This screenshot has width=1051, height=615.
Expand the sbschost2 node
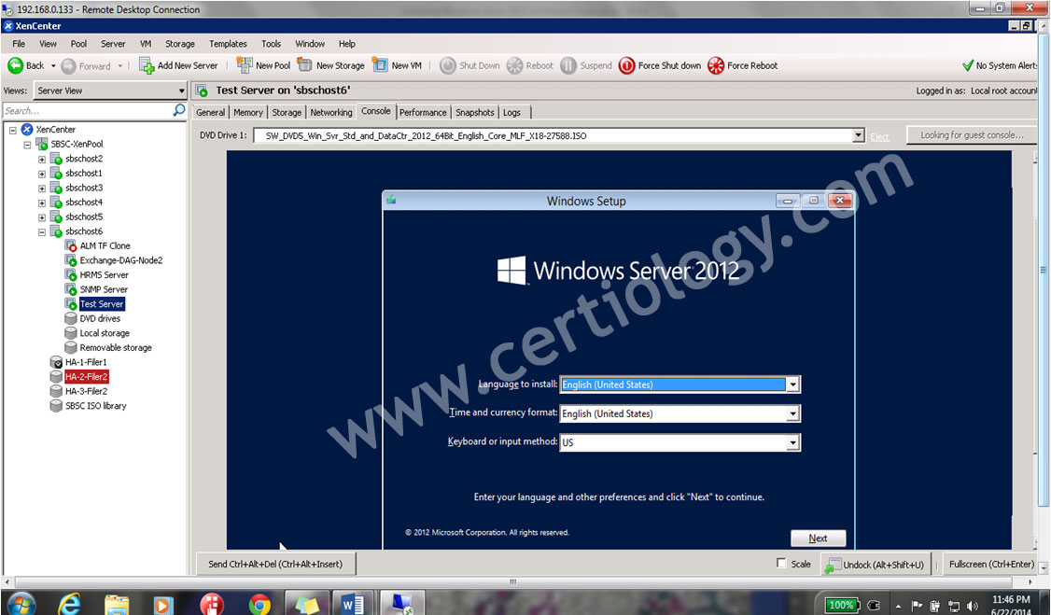pyautogui.click(x=42, y=160)
